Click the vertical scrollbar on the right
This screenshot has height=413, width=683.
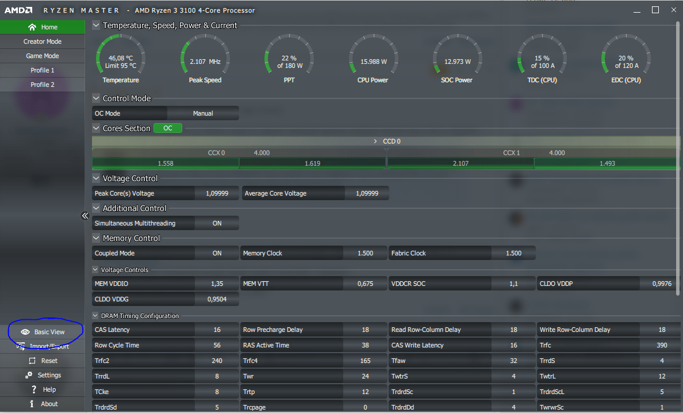[x=678, y=159]
